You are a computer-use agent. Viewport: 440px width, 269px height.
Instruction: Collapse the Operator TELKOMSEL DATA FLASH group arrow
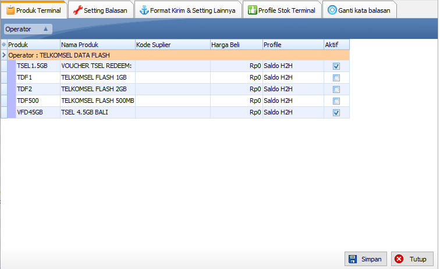click(4, 55)
